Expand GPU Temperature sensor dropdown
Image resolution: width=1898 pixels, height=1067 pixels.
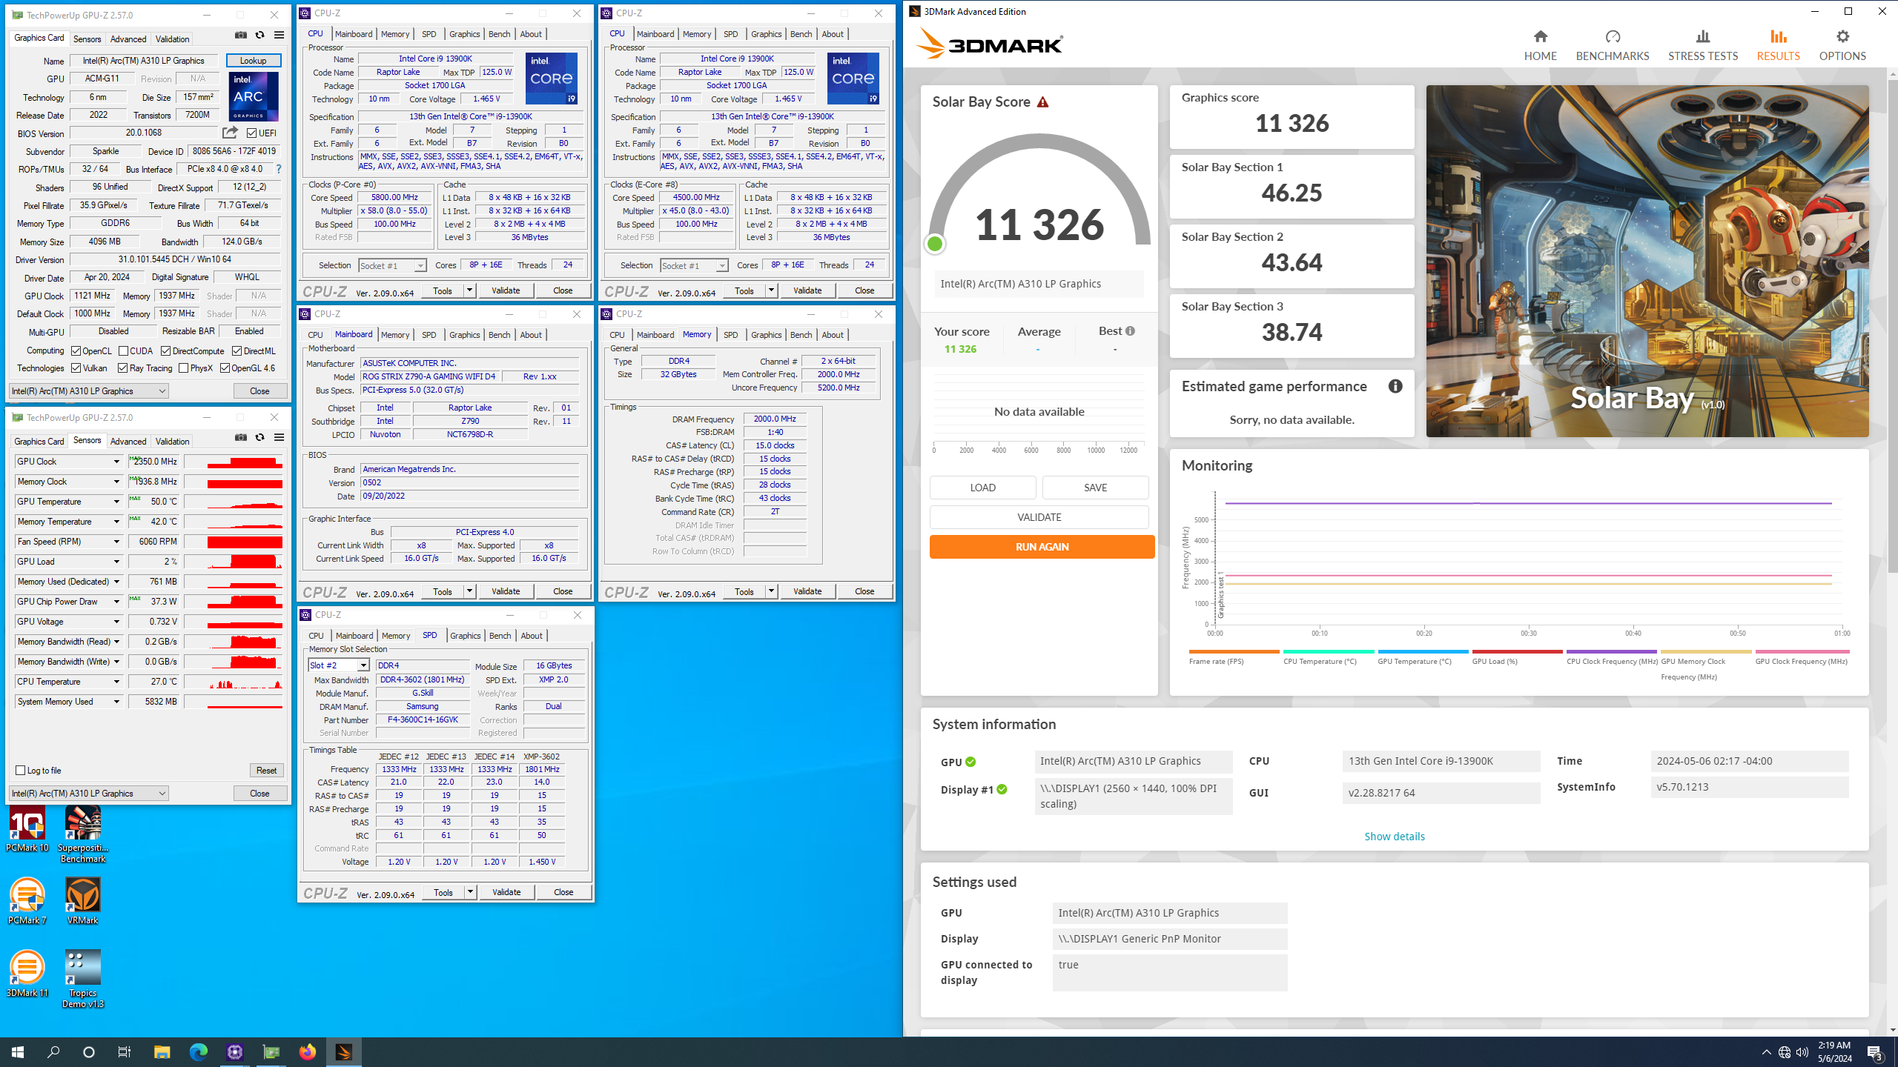tap(116, 502)
